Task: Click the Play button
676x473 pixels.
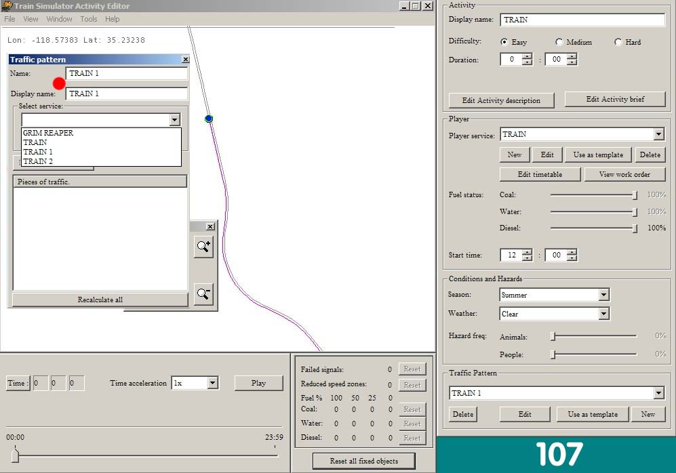Action: point(259,383)
